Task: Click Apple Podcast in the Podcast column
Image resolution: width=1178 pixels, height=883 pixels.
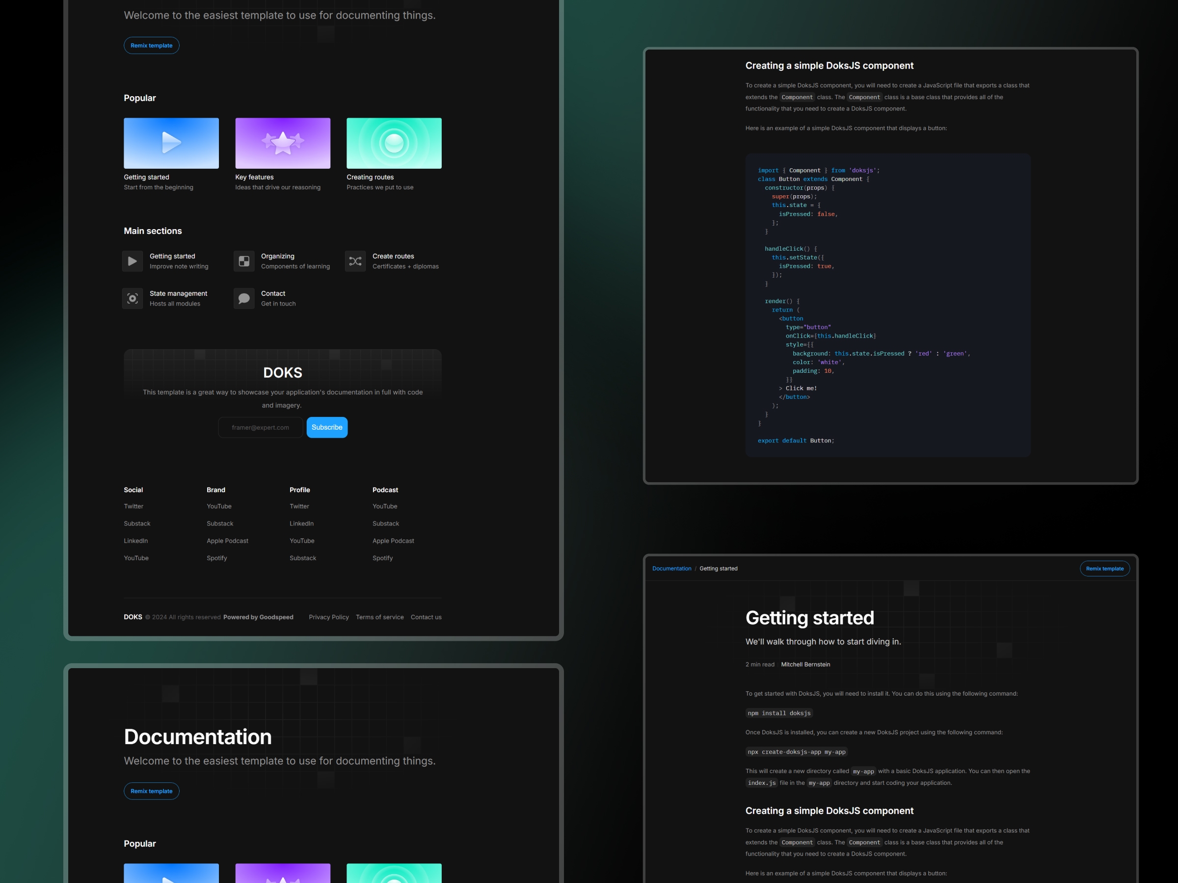Action: [393, 541]
